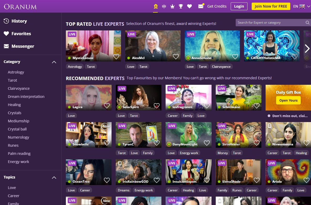
Task: Click the crown icon in the top bar
Action: tap(172, 6)
